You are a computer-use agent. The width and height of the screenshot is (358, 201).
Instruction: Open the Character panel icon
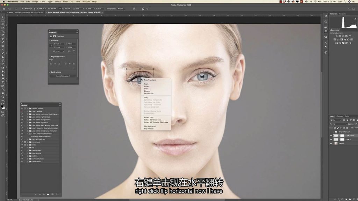326,43
